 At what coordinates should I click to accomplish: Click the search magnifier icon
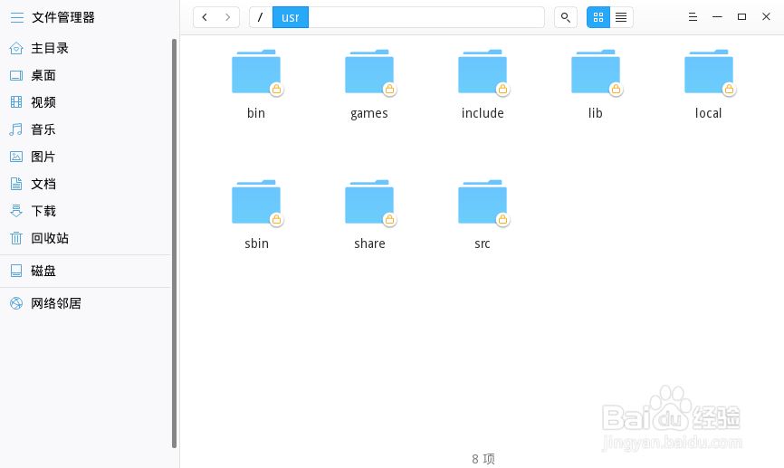[566, 17]
